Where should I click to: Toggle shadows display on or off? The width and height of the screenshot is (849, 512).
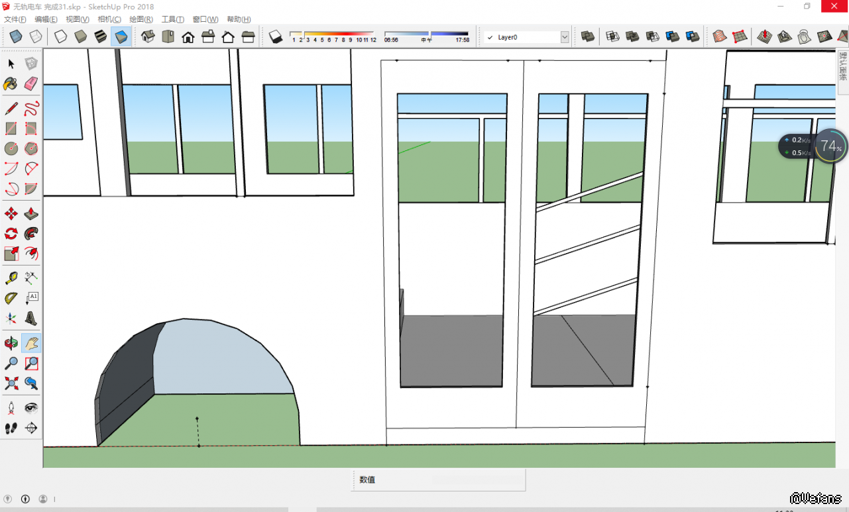(276, 36)
